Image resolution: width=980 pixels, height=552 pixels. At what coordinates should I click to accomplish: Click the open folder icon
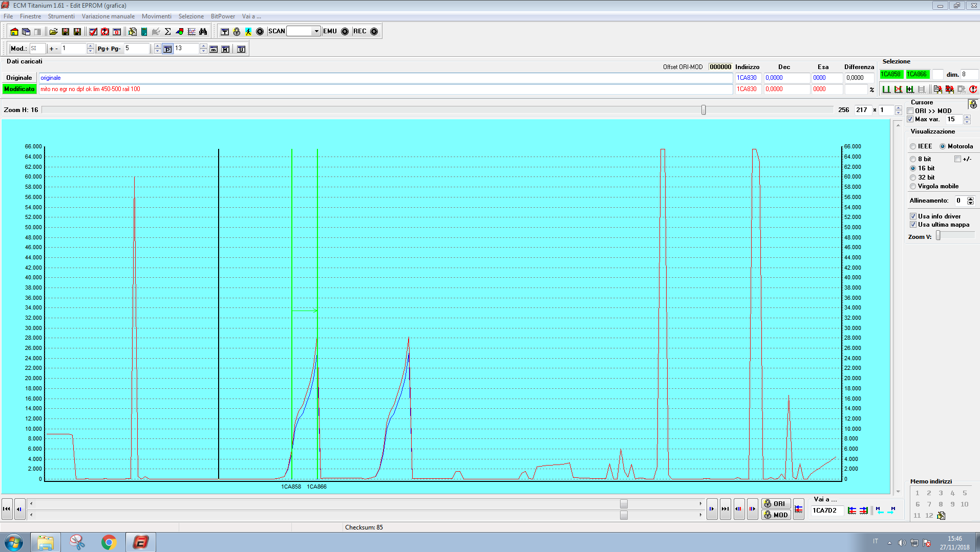click(53, 32)
